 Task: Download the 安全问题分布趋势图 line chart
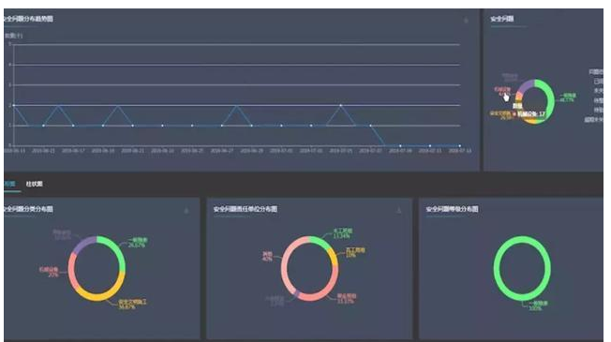point(466,20)
